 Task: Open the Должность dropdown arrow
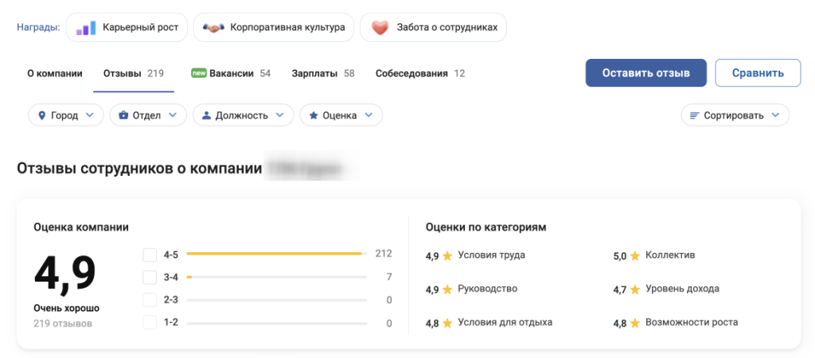(x=279, y=115)
